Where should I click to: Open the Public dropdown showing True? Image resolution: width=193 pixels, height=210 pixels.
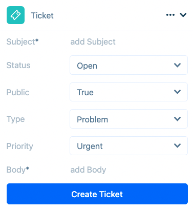128,92
